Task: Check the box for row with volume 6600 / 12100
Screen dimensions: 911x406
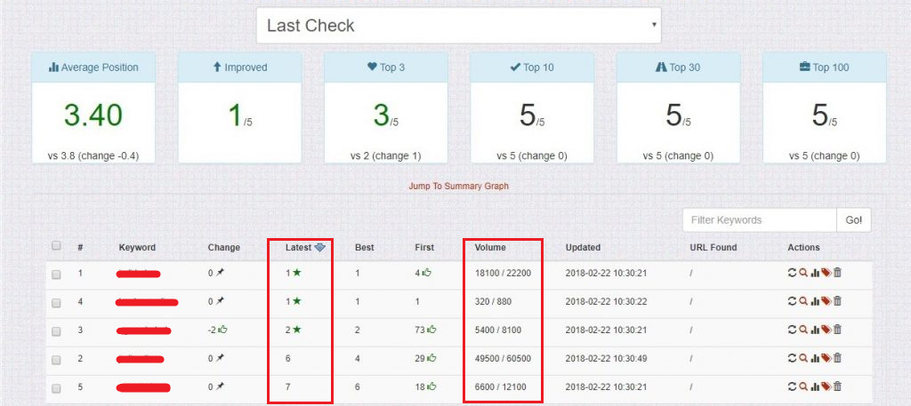Action: (56, 388)
